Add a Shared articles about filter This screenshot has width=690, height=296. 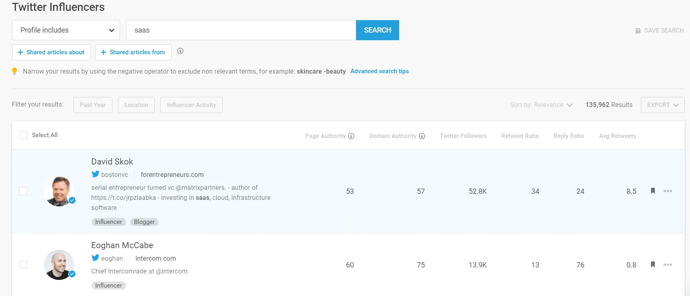[x=52, y=52]
